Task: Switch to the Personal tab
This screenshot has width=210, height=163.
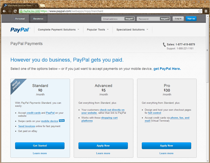Action: [x=20, y=18]
